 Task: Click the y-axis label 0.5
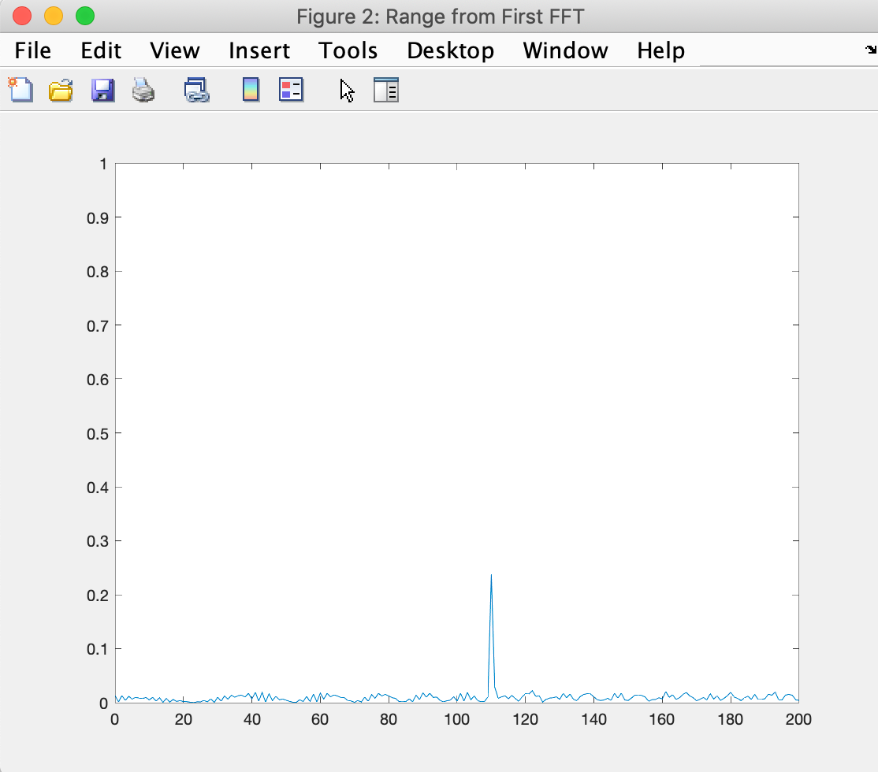[98, 434]
